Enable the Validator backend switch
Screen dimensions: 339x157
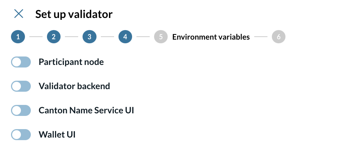(21, 87)
